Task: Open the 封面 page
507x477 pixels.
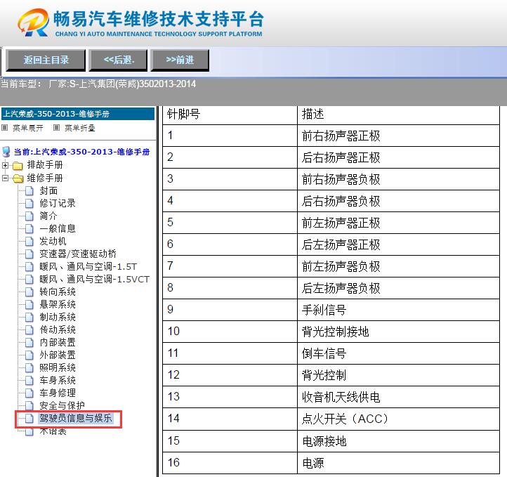Action: point(48,191)
